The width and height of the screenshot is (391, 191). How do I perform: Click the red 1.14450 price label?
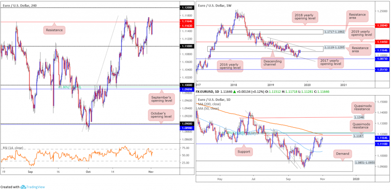[381, 42]
